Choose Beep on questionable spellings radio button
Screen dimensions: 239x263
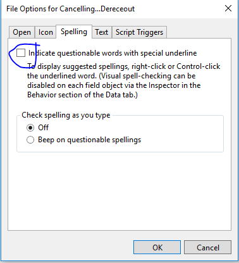pyautogui.click(x=30, y=140)
